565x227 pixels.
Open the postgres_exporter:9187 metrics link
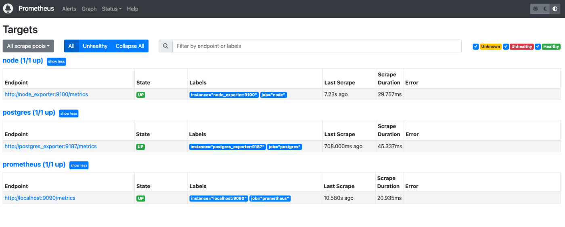pos(51,146)
